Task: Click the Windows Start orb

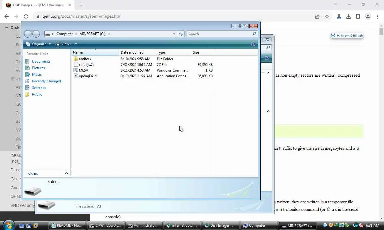Action: point(8,225)
